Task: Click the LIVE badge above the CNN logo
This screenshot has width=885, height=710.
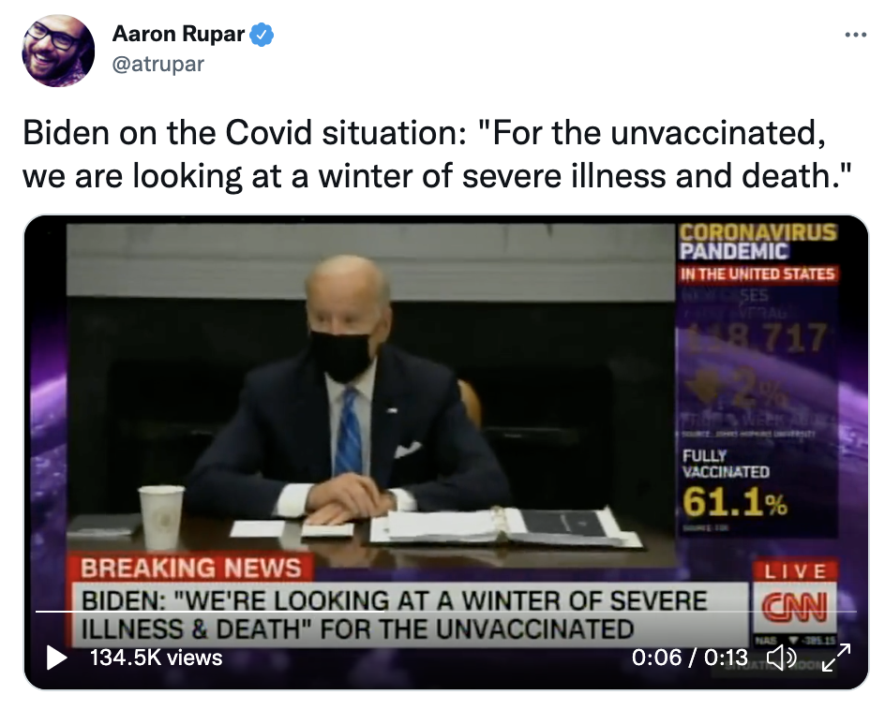Action: [x=795, y=571]
